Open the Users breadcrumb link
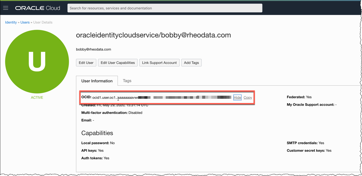The height and width of the screenshot is (176, 362). coord(25,22)
